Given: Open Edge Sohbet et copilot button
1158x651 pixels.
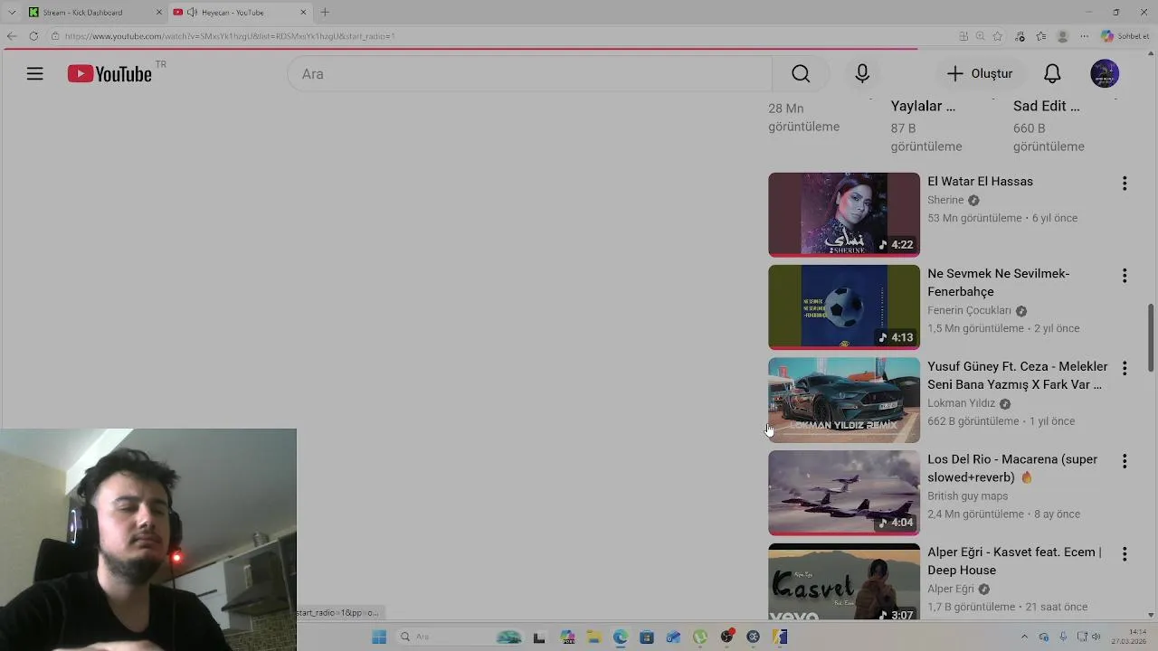Looking at the screenshot, I should tap(1125, 36).
